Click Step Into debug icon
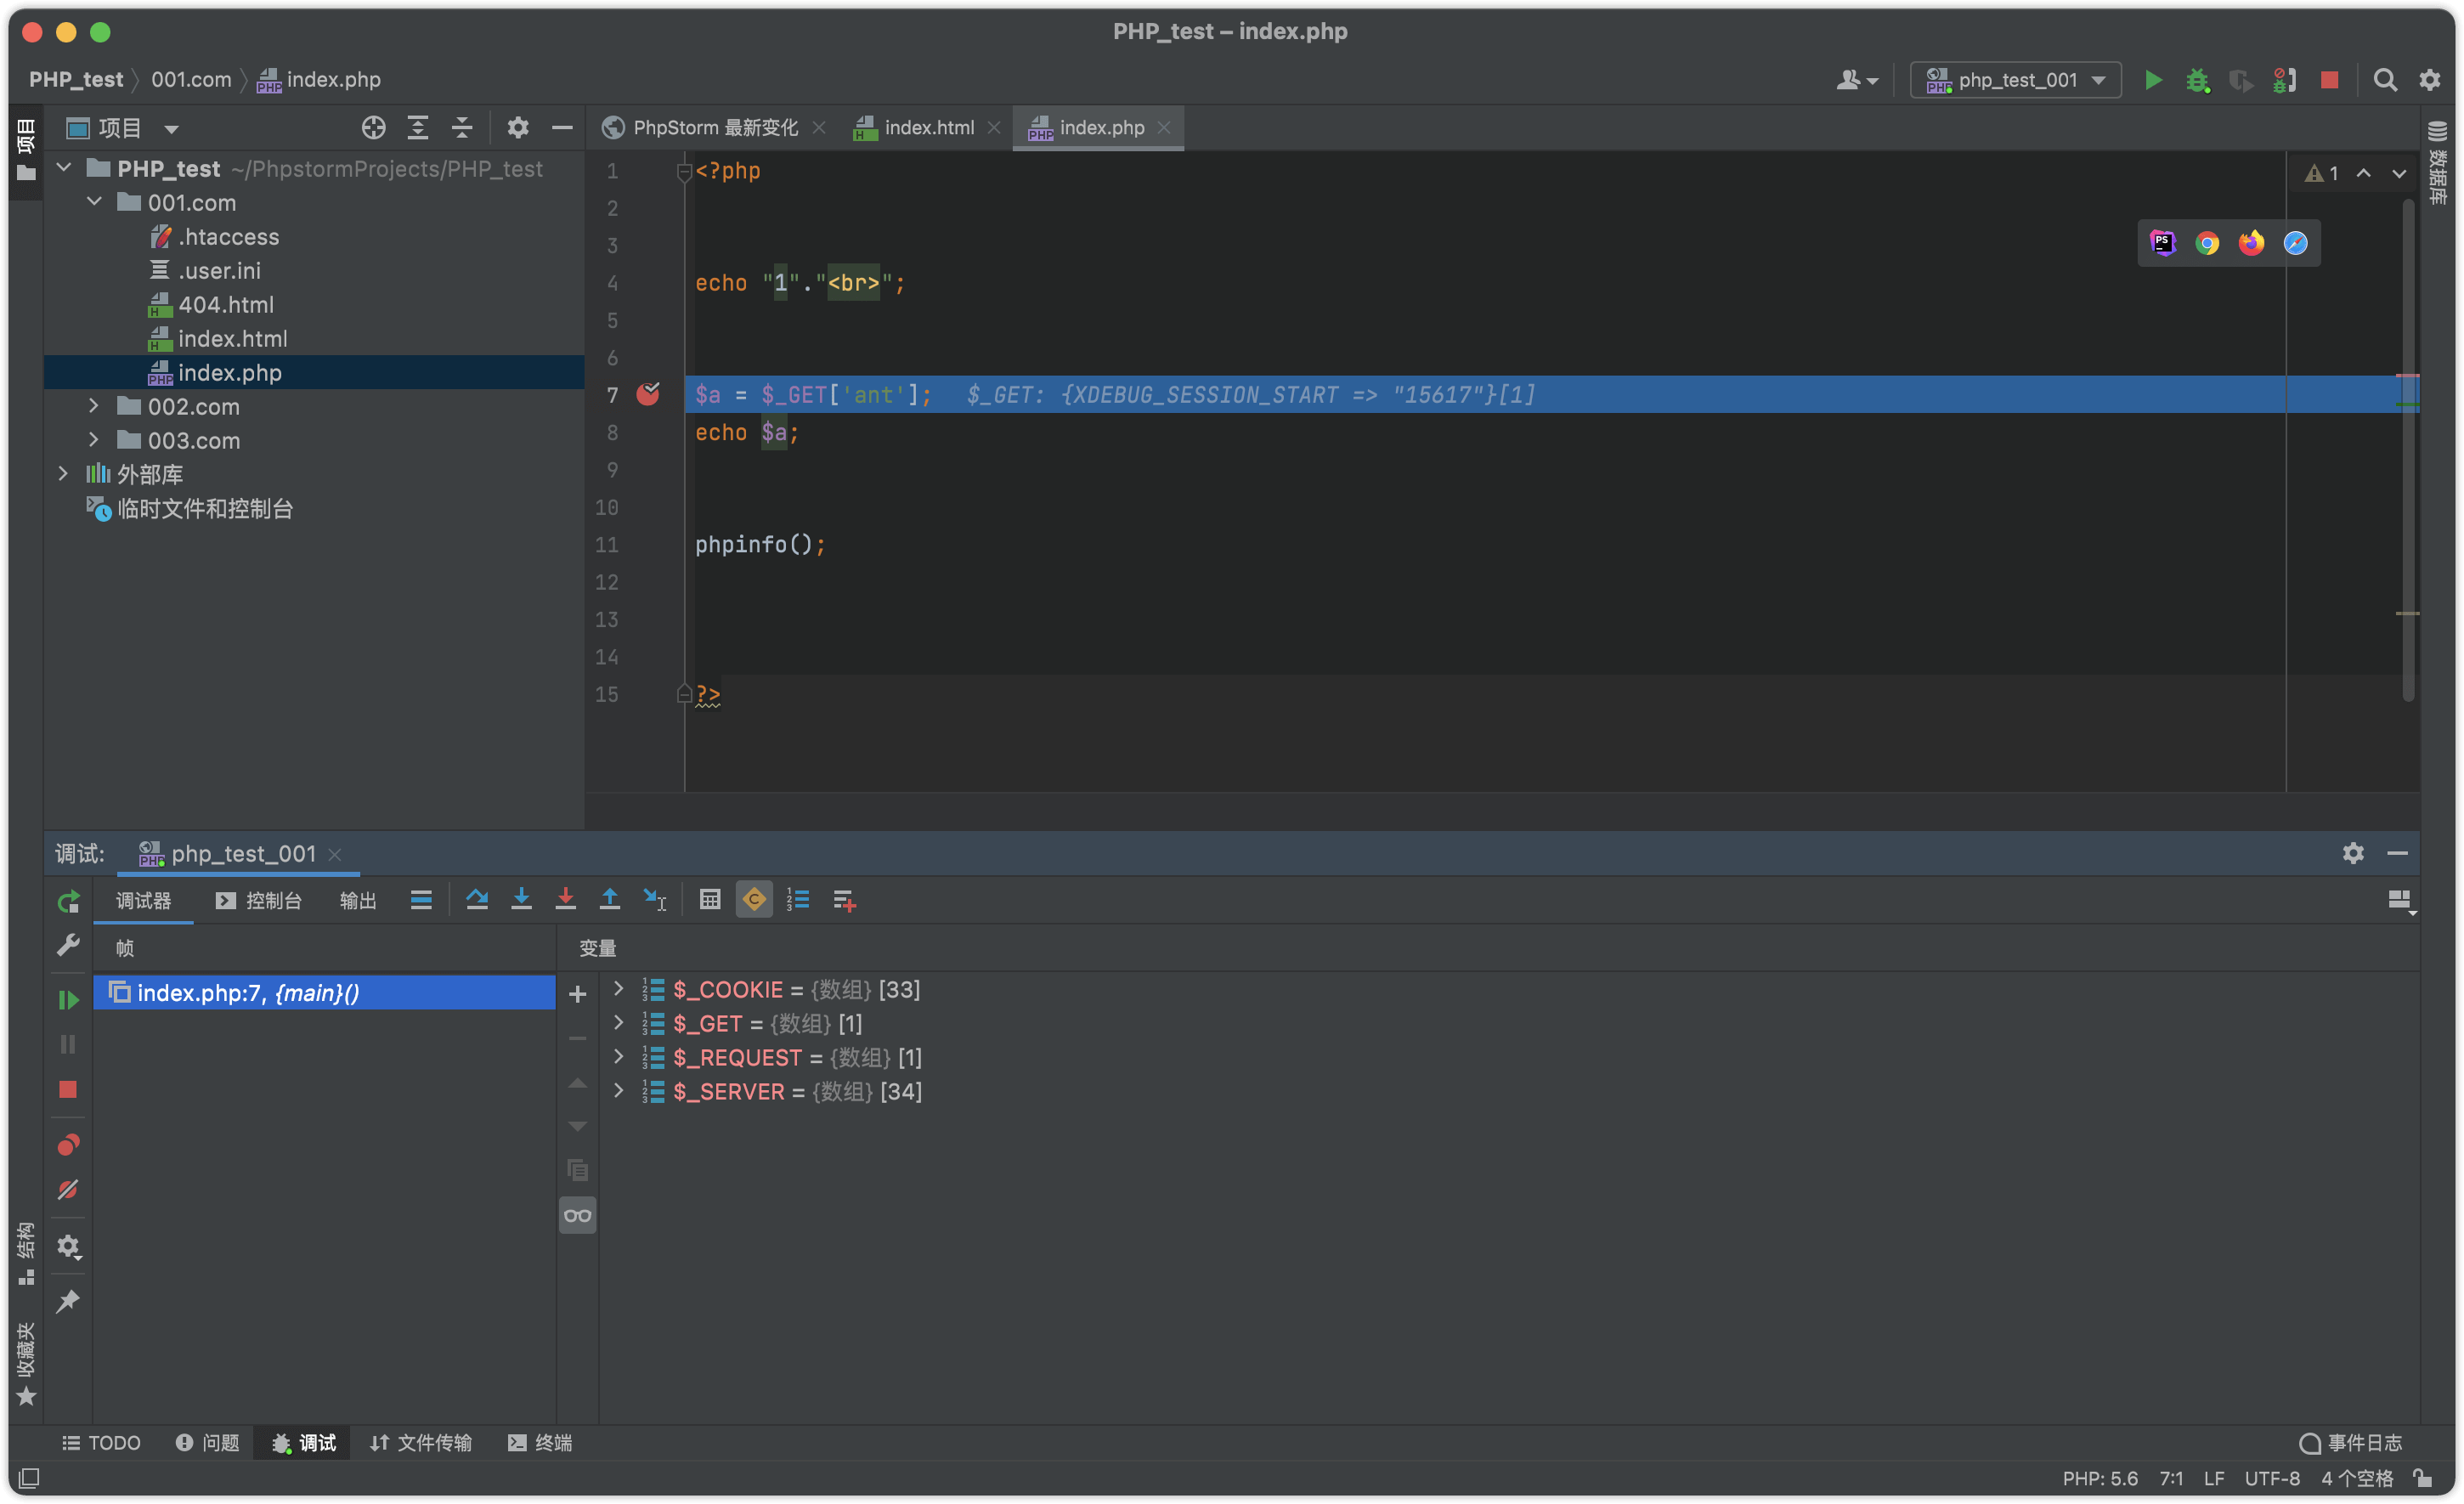The height and width of the screenshot is (1504, 2464). (x=521, y=900)
